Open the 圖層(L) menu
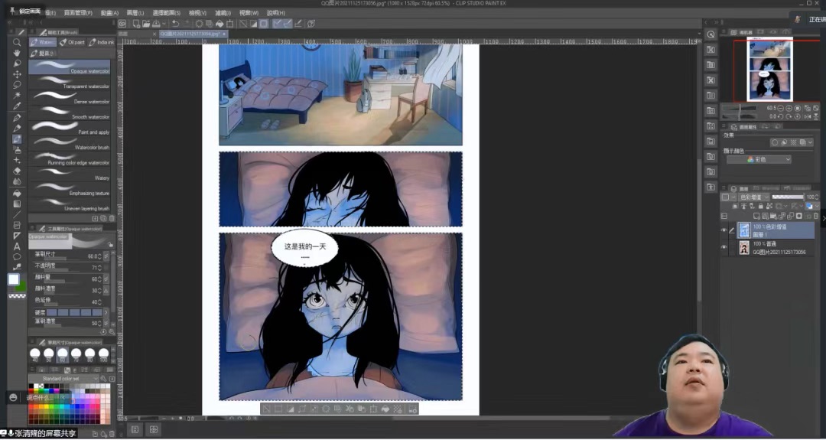This screenshot has width=826, height=440. [135, 13]
